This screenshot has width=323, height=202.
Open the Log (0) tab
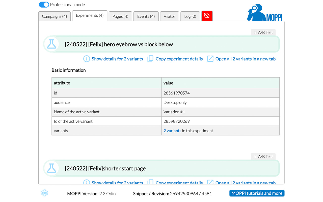pyautogui.click(x=190, y=16)
